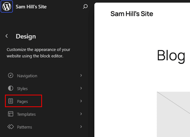The width and height of the screenshot is (190, 137).
Task: Expand the Templates chevron arrow
Action: coord(81,114)
